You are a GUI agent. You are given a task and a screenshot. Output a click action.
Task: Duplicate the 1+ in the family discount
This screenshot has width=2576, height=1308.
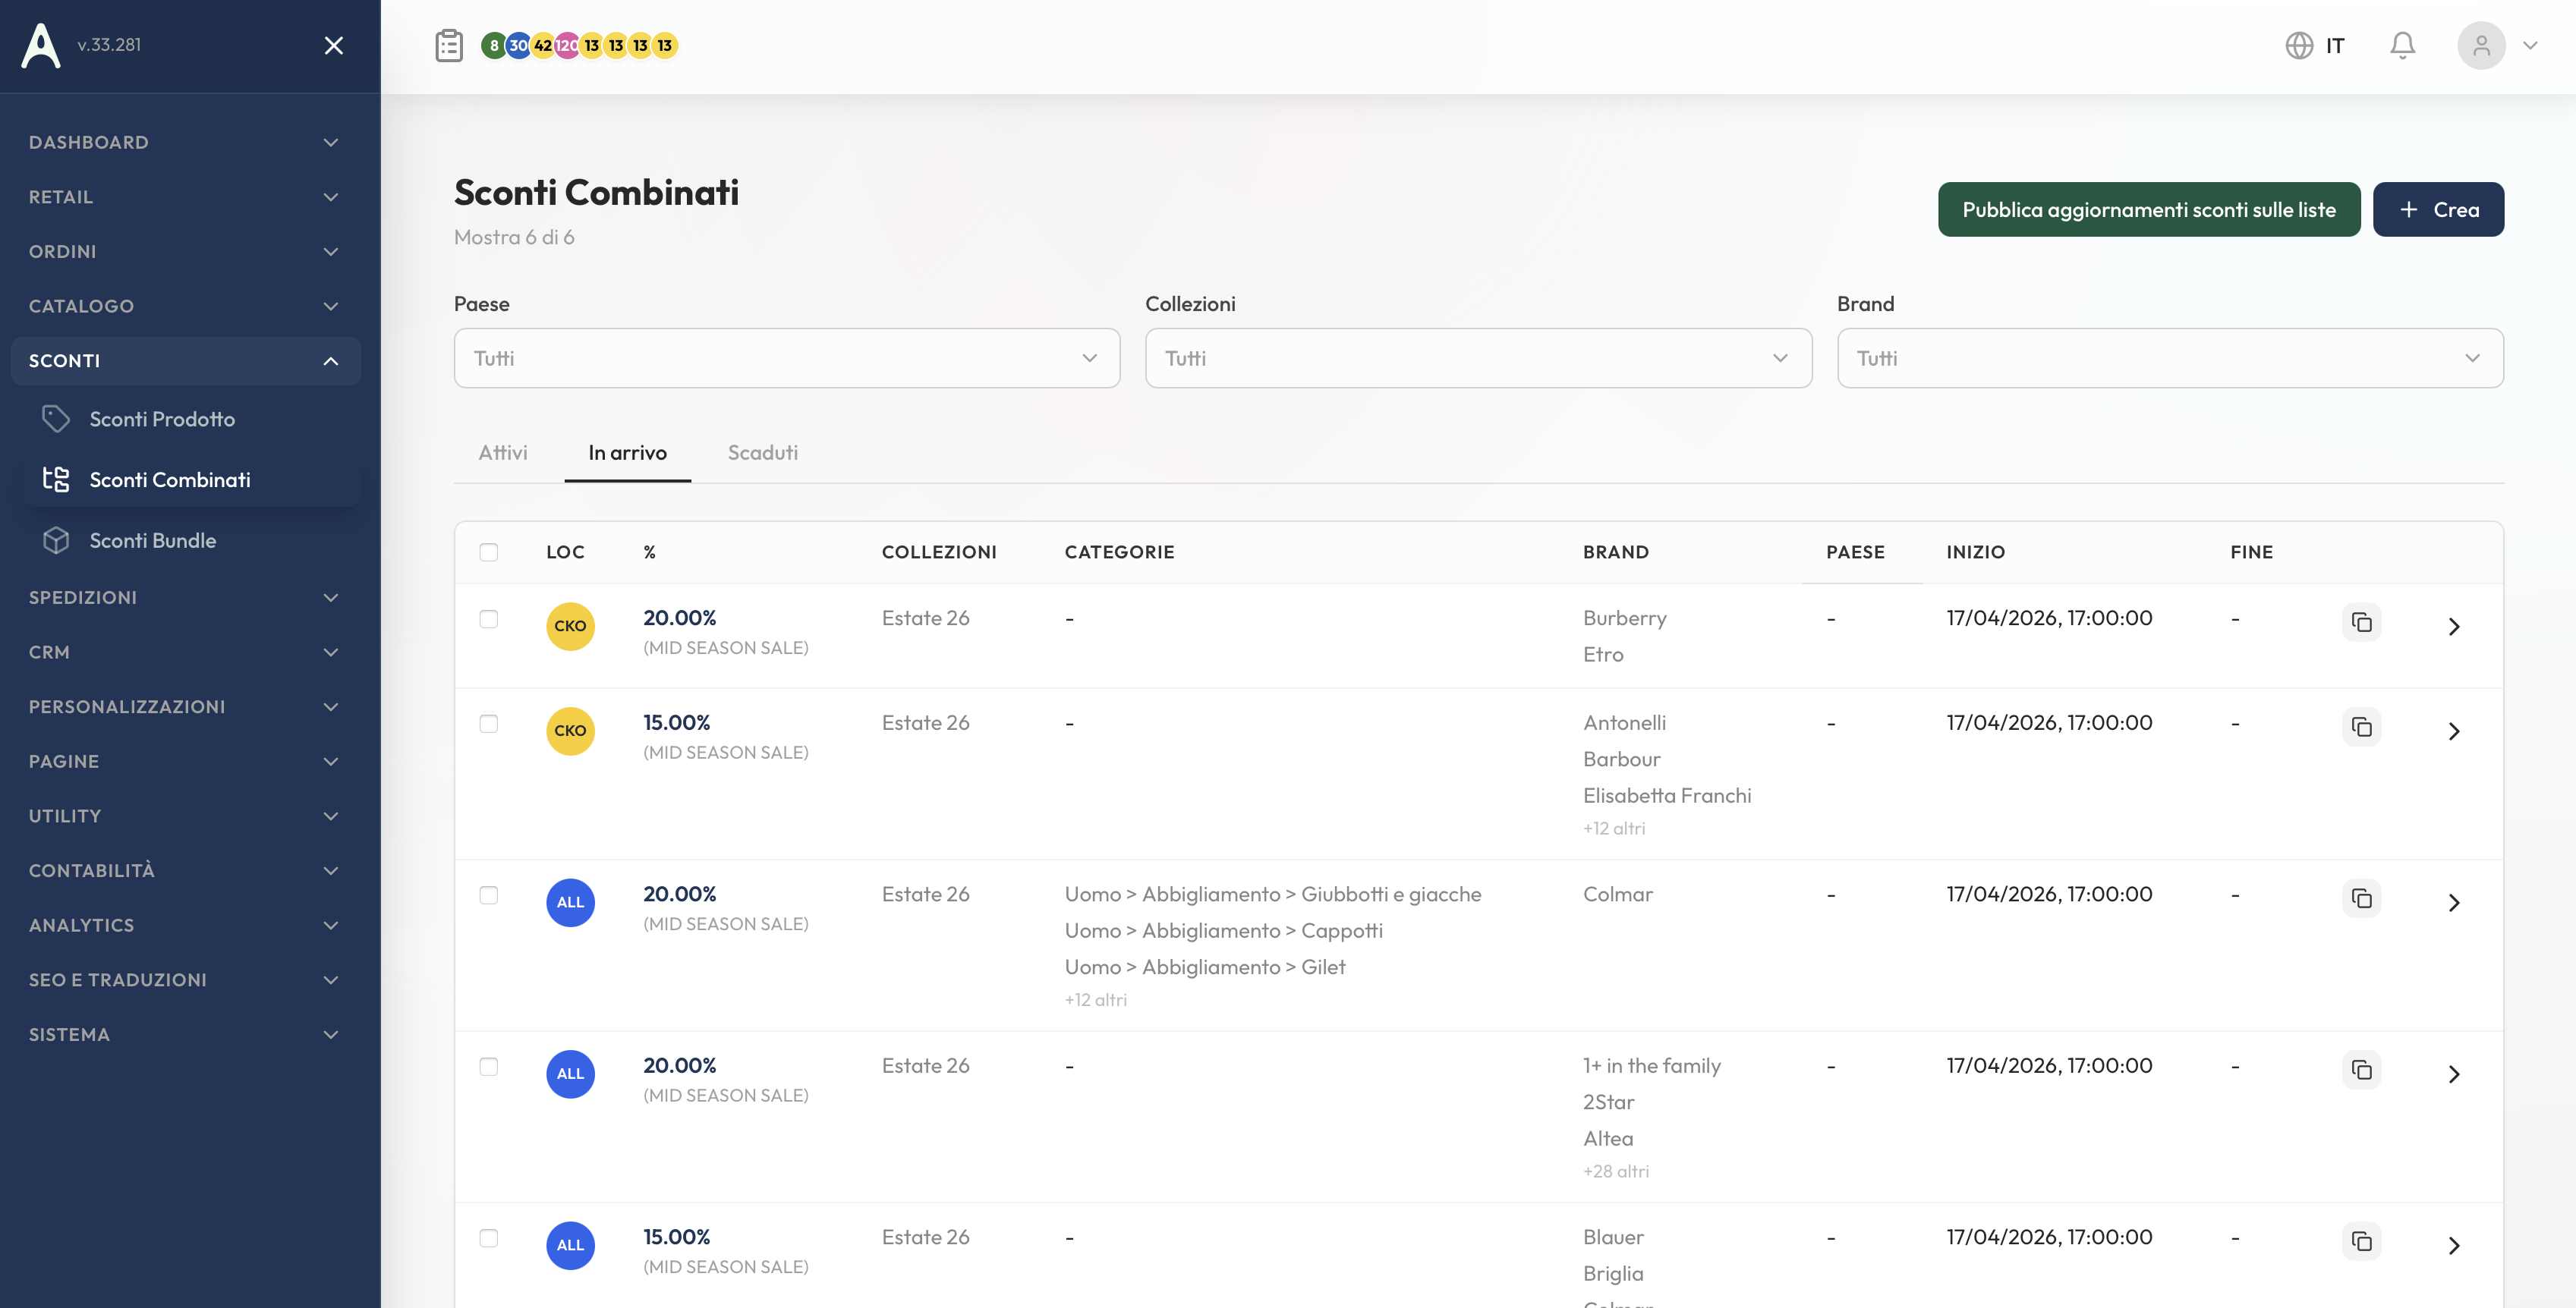(2362, 1070)
